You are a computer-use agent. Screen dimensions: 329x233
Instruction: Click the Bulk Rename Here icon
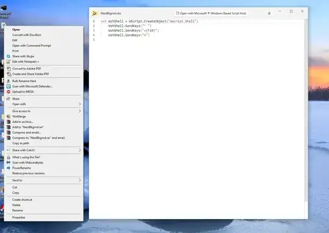9,81
